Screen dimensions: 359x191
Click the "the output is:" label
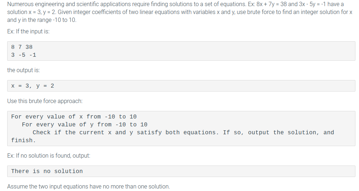(23, 70)
